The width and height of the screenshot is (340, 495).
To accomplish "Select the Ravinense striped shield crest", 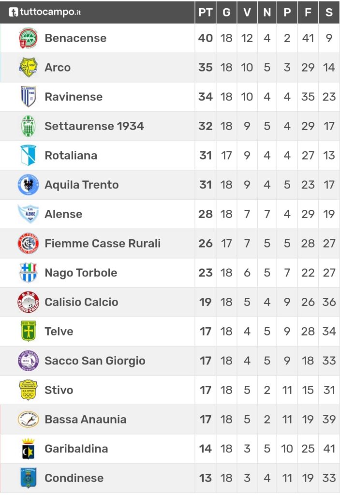I will (28, 97).
